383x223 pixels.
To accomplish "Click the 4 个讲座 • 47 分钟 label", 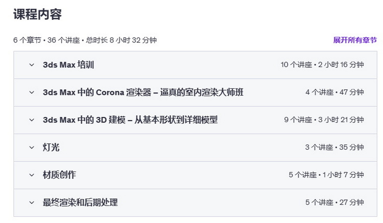I will tap(335, 92).
